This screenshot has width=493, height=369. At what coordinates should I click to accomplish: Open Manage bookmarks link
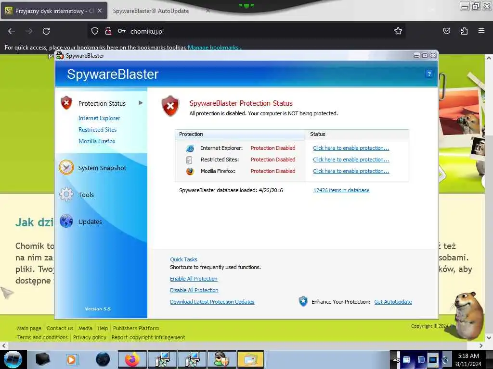215,48
